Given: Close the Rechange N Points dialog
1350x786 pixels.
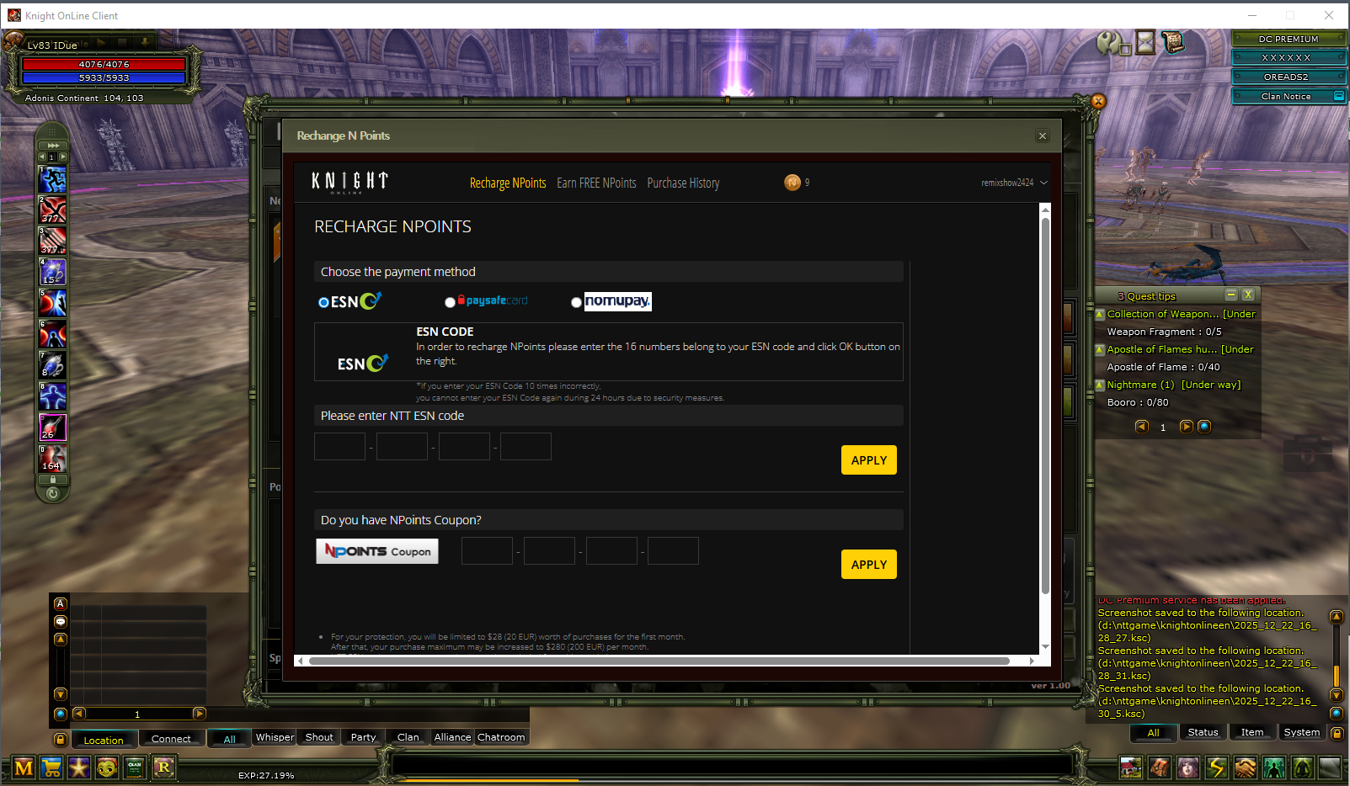Looking at the screenshot, I should 1043,135.
